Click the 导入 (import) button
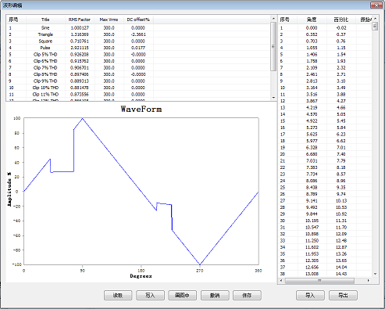This screenshot has height=309, width=385. [x=310, y=295]
